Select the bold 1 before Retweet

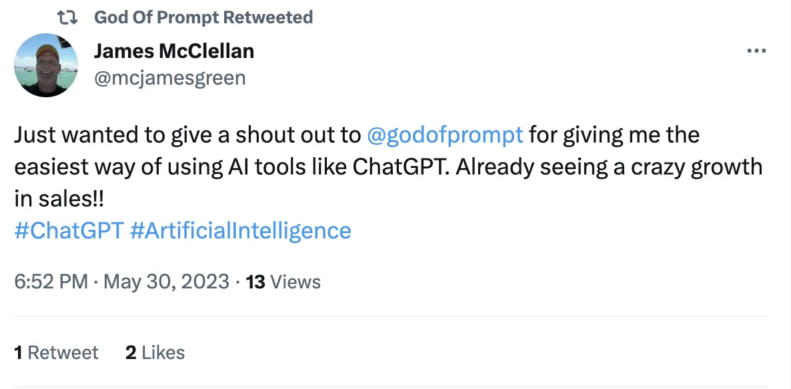(x=19, y=352)
